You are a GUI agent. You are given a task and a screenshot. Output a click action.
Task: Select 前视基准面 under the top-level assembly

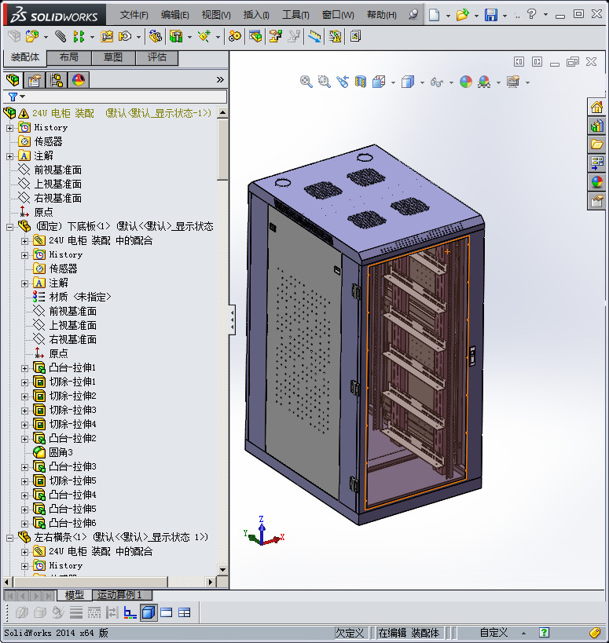58,170
